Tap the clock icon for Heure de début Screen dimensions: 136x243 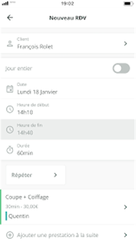tap(10, 109)
